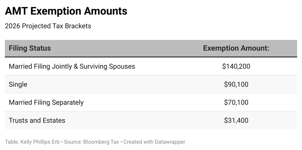Click the Kelly Phillips Erb table credit
302x150 pixels.
pos(40,142)
